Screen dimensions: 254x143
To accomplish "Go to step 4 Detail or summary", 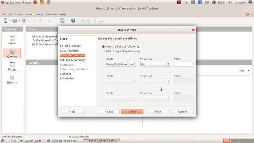I will (x=73, y=60).
